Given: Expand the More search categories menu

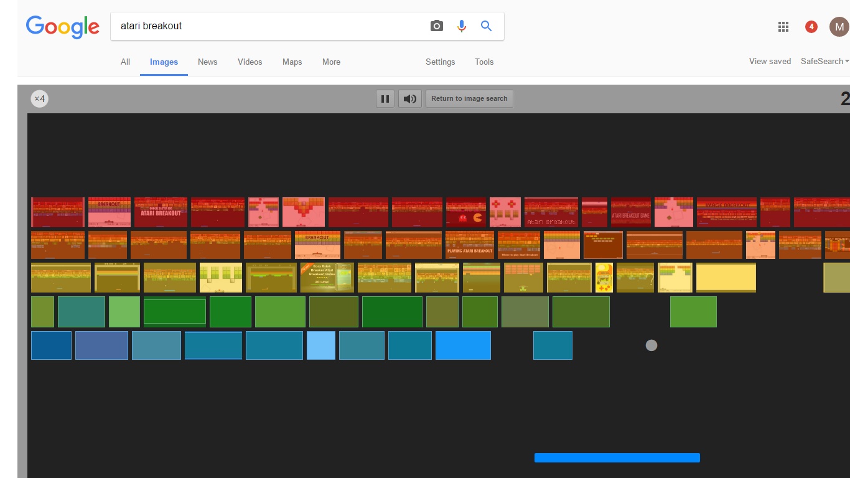Looking at the screenshot, I should pyautogui.click(x=331, y=62).
